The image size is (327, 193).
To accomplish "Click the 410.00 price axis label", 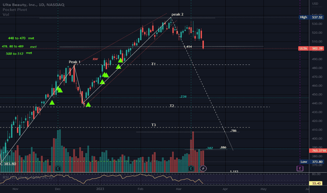I will pos(317,129).
